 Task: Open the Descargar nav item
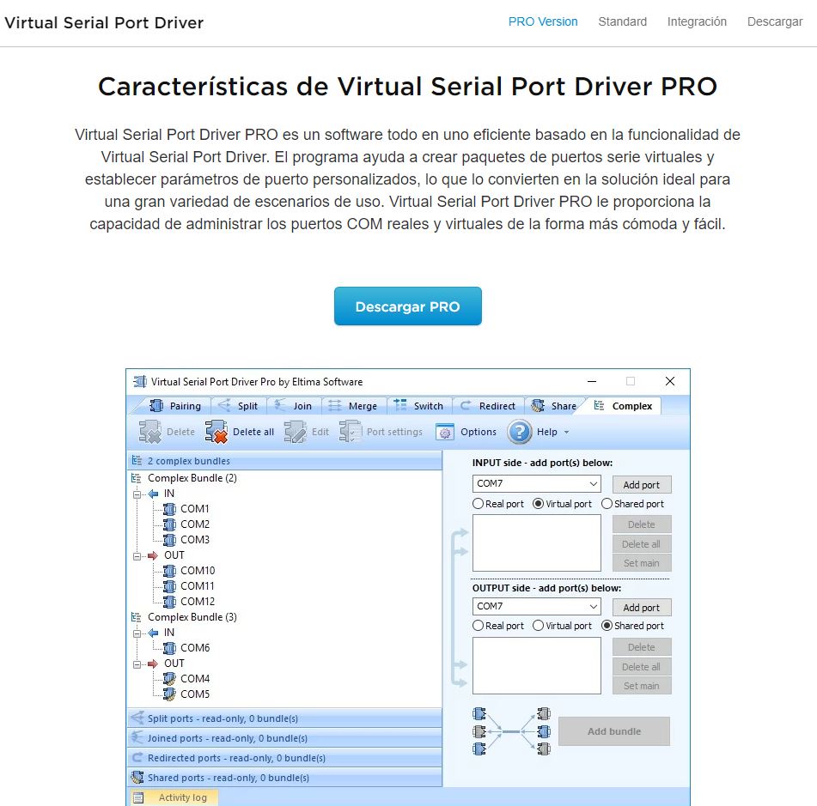pos(775,21)
